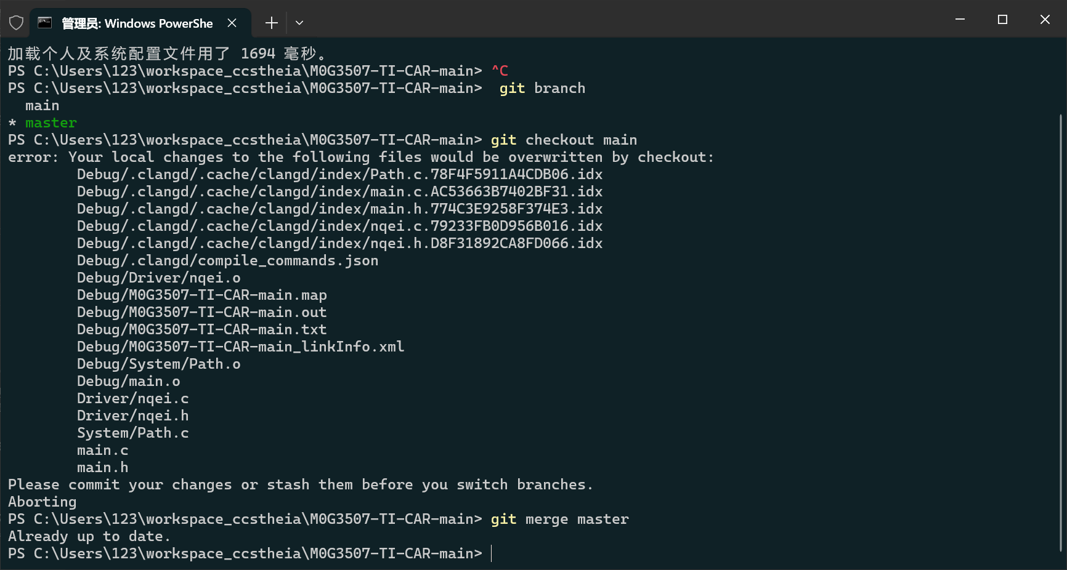Click the vertical scrollbar of the terminal
Viewport: 1067px width, 570px height.
[x=1061, y=332]
